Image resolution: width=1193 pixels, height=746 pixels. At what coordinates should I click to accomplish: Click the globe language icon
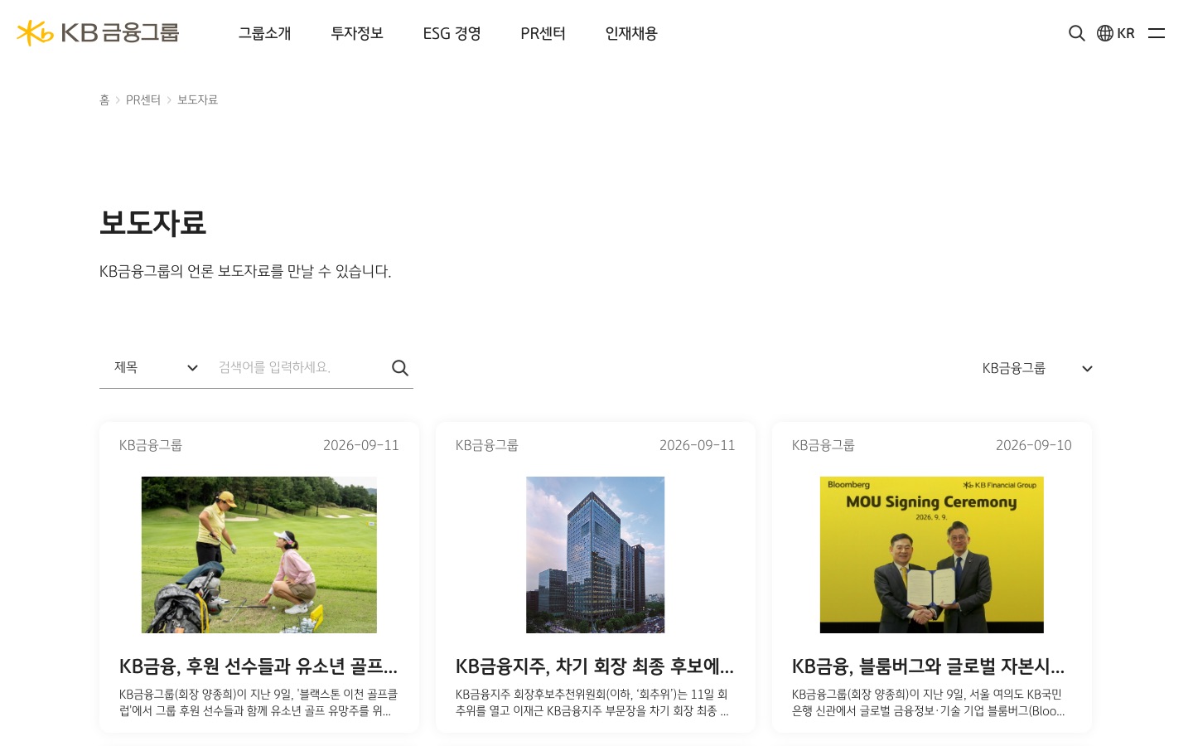[1105, 33]
